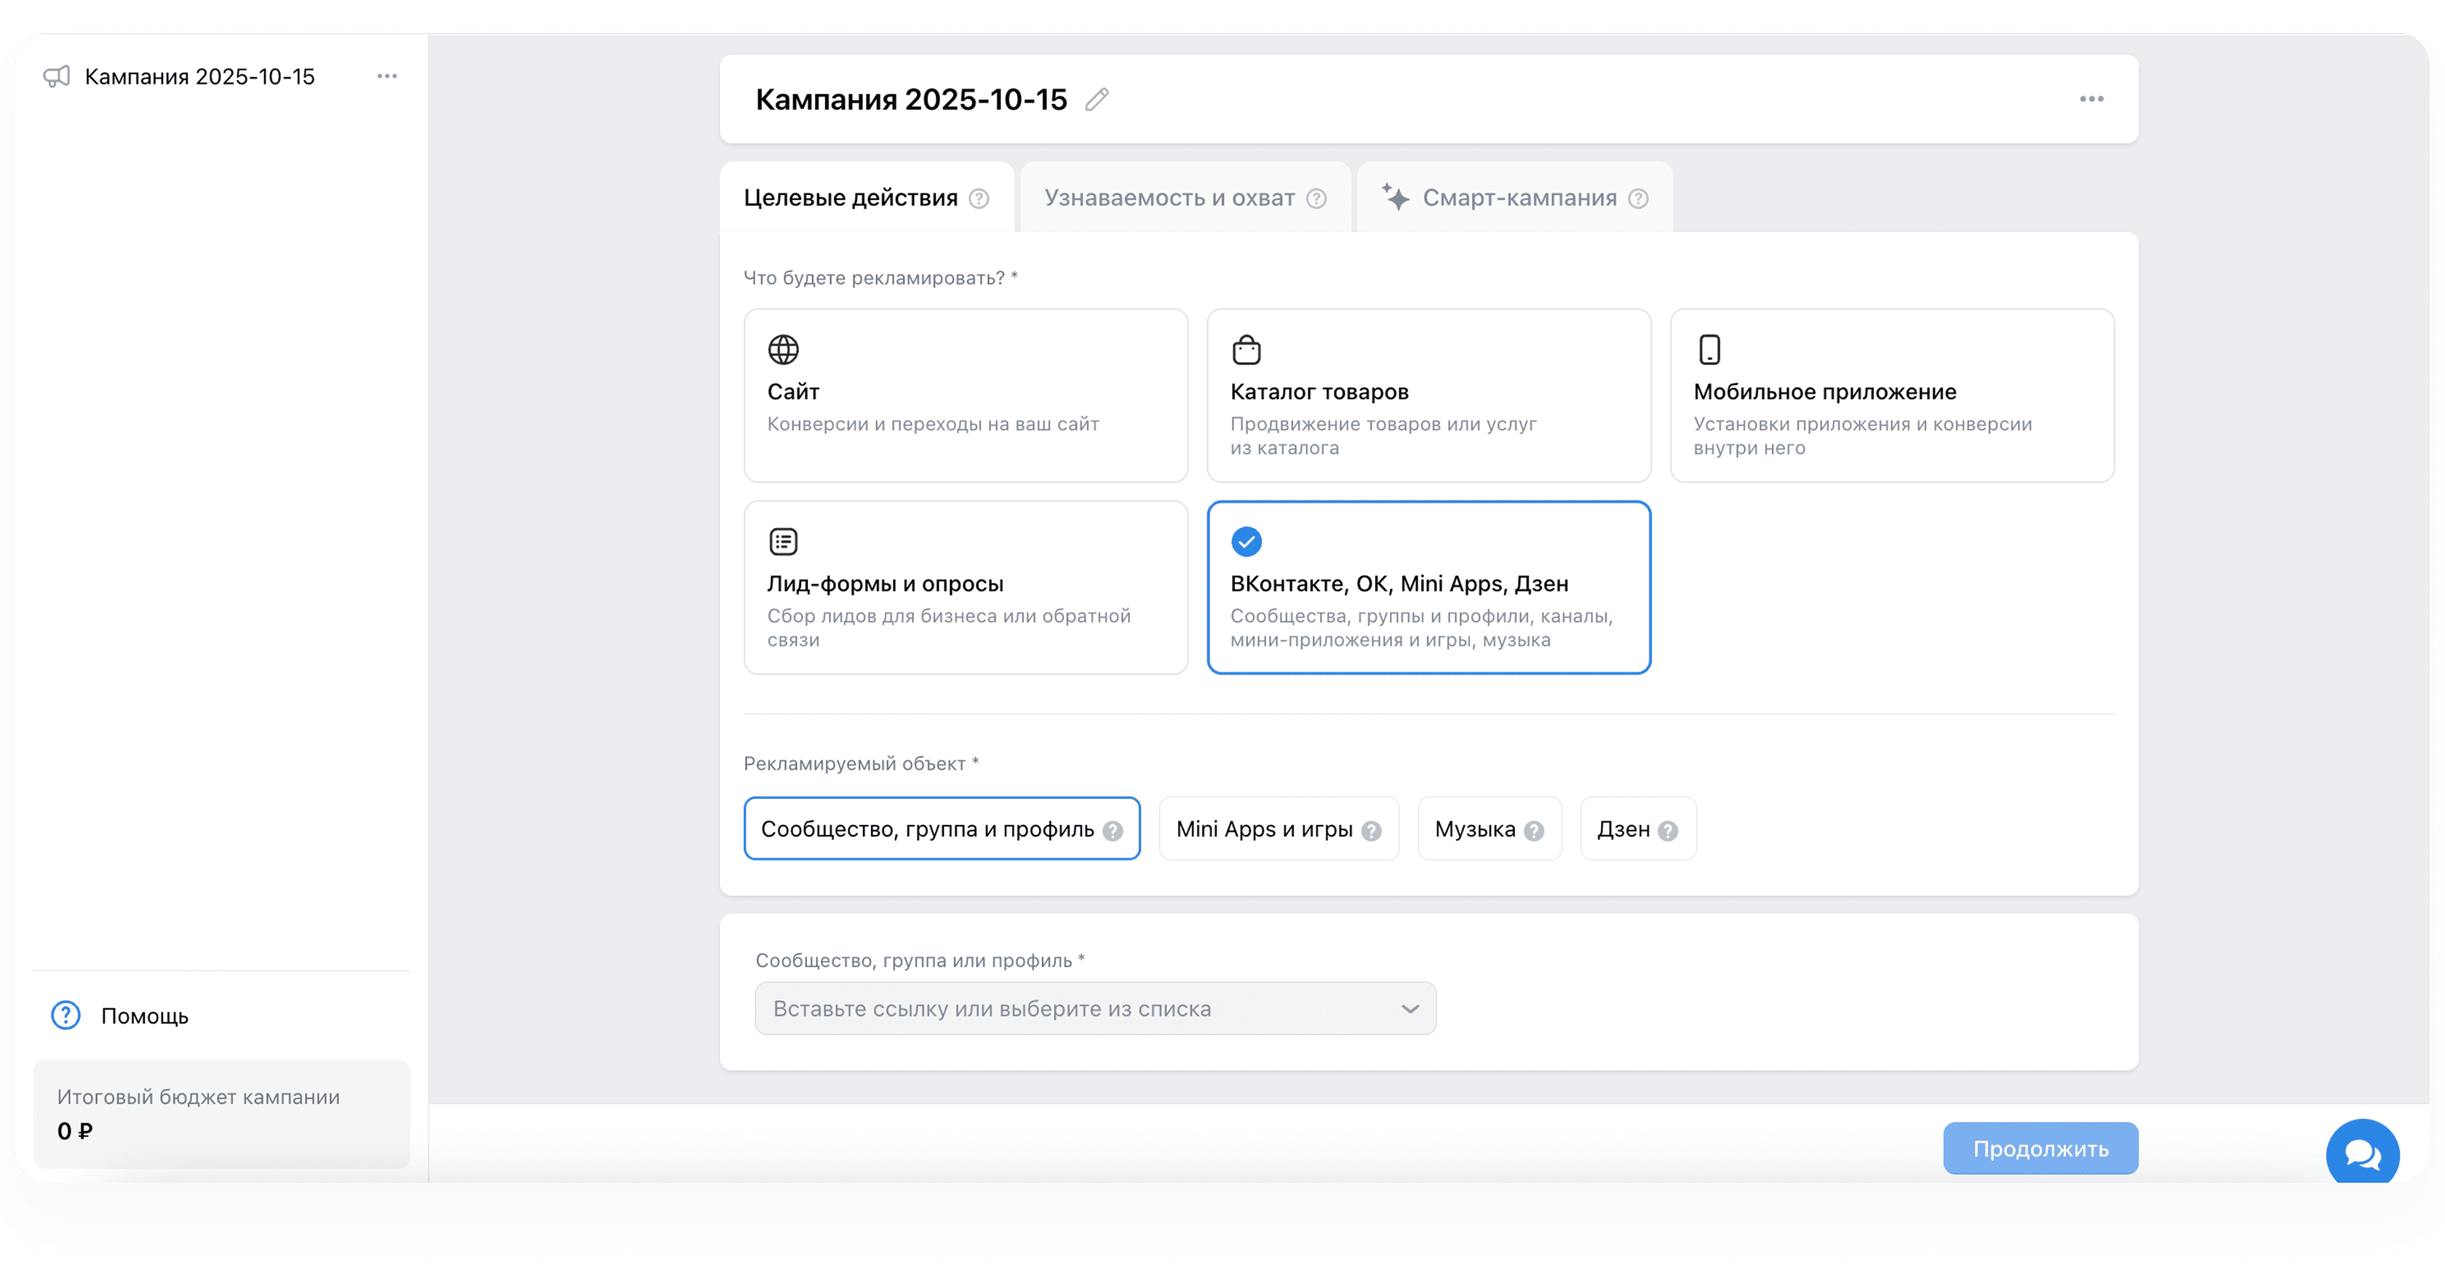Choose Лид-формы и опросы card
The image size is (2445, 1281).
(966, 587)
